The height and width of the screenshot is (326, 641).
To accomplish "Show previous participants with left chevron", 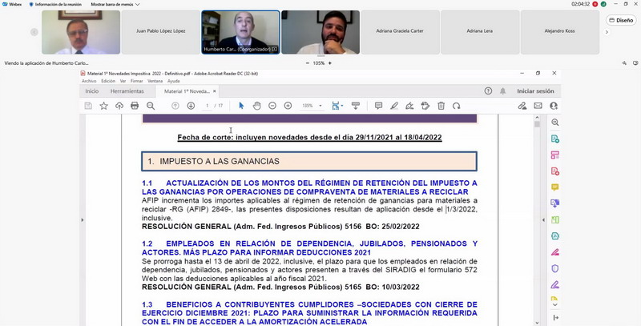I will pos(34,32).
